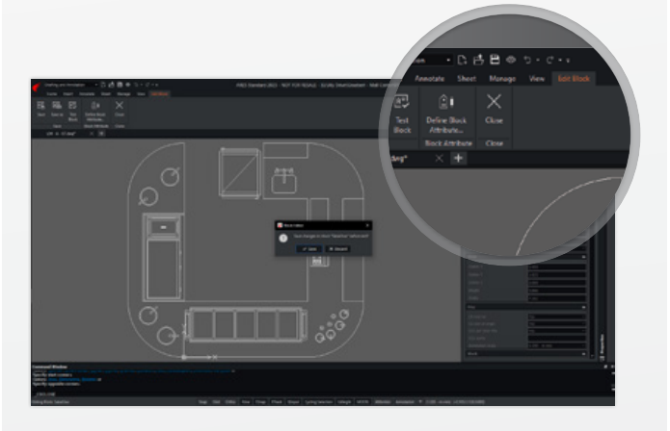Close the open drawing document tab
This screenshot has width=670, height=431.
438,158
